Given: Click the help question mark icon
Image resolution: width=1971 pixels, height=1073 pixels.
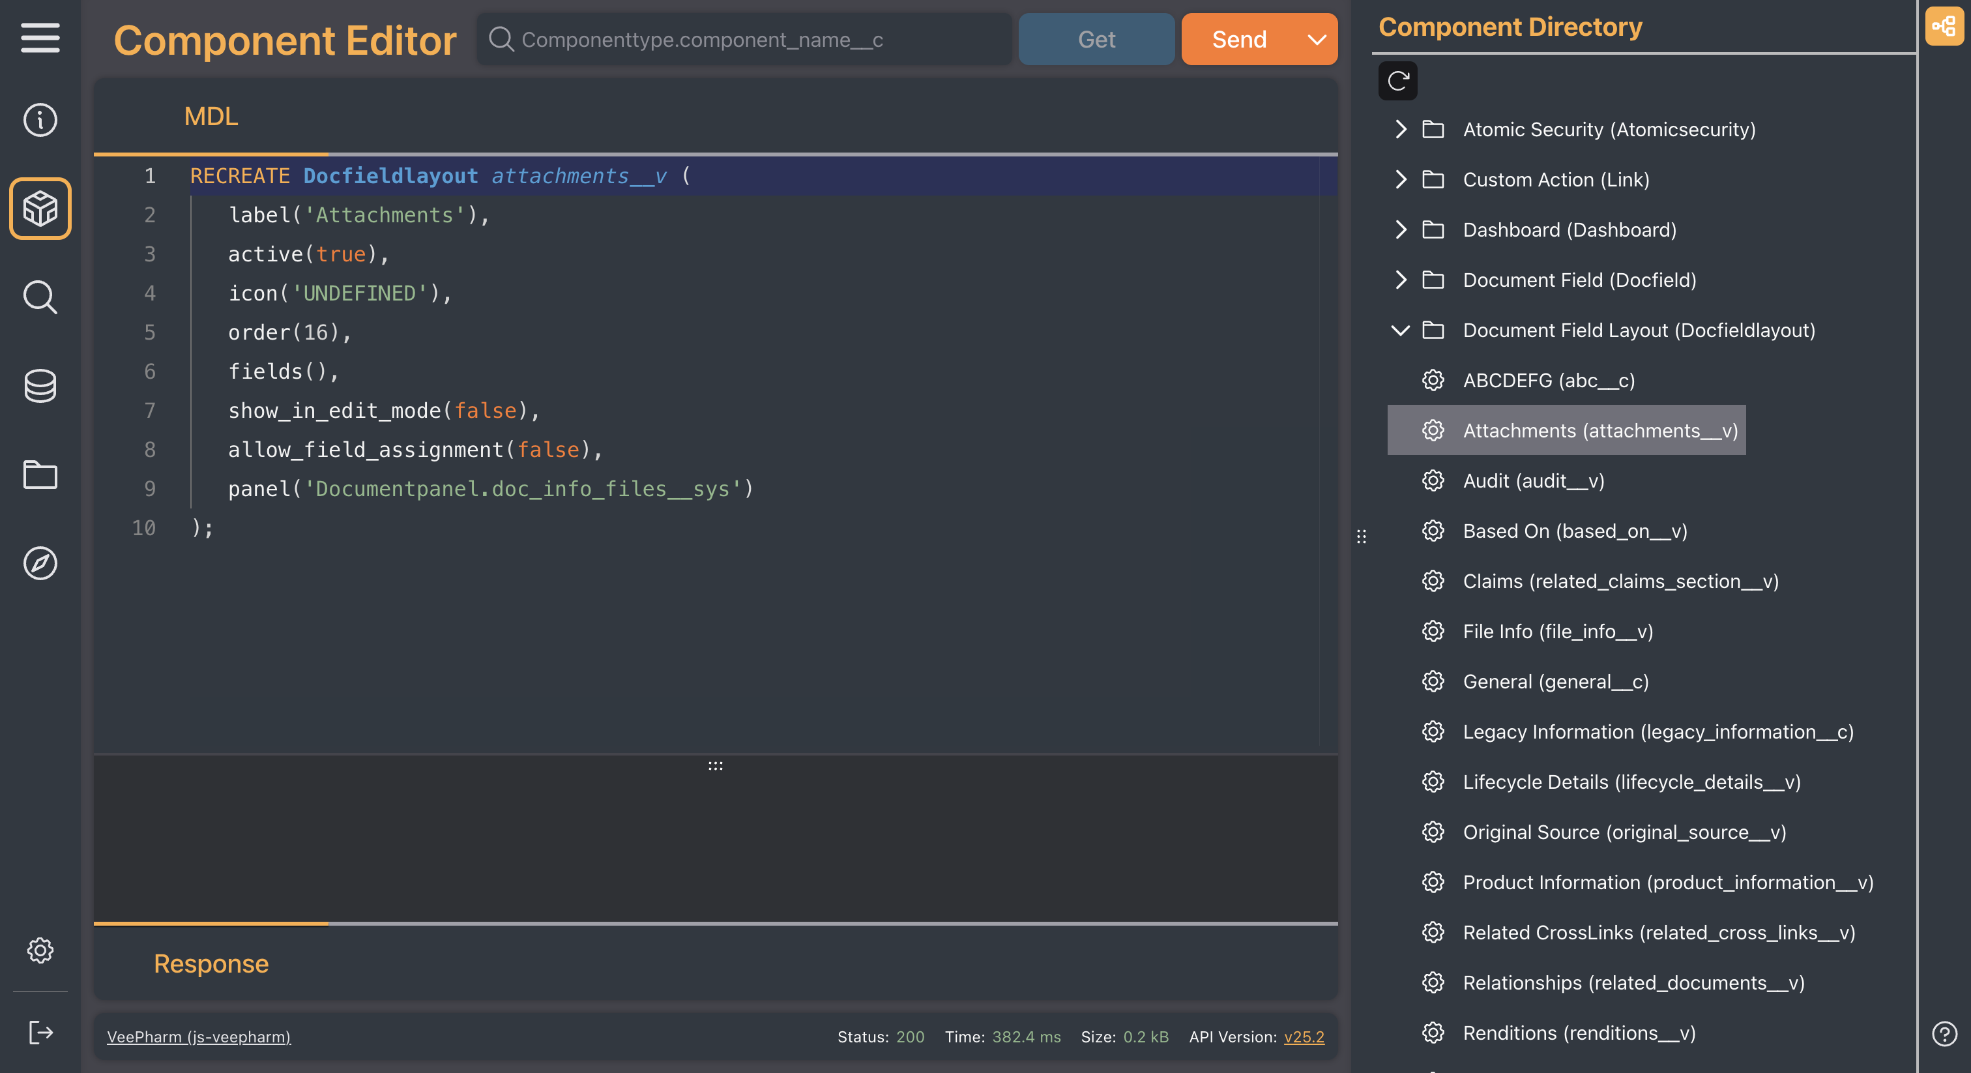Looking at the screenshot, I should pyautogui.click(x=1944, y=1034).
